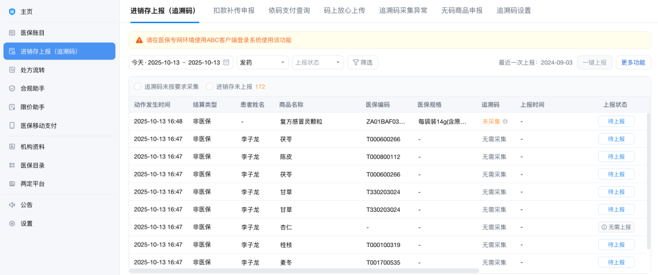
Task: Click 待上报 button for 复方感冒灵颗粒 row
Action: [616, 122]
